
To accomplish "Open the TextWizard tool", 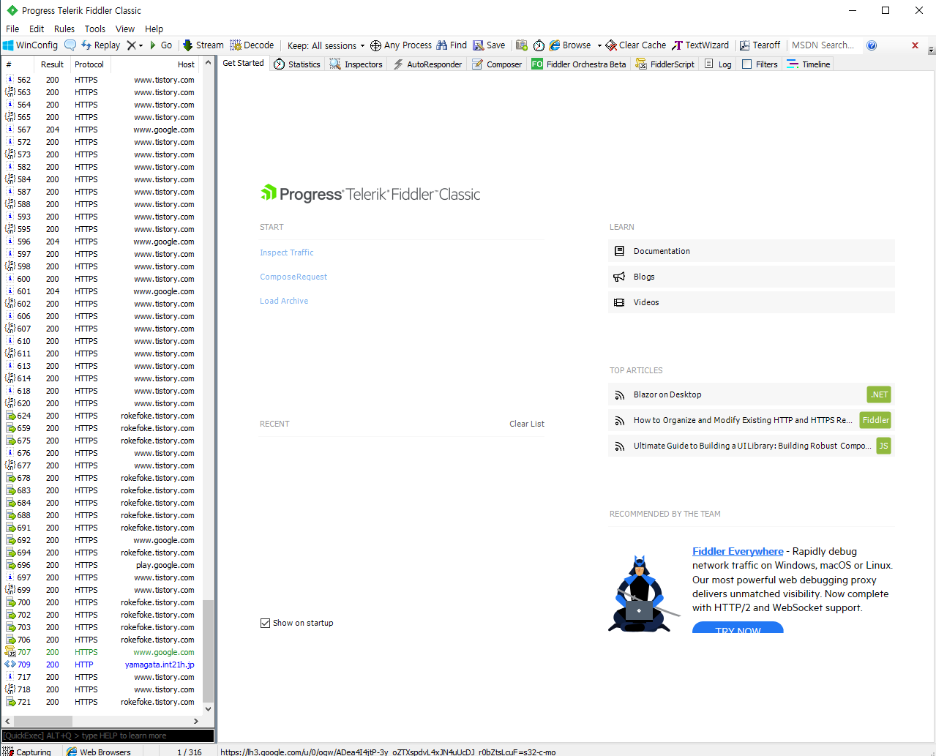I will (x=700, y=45).
